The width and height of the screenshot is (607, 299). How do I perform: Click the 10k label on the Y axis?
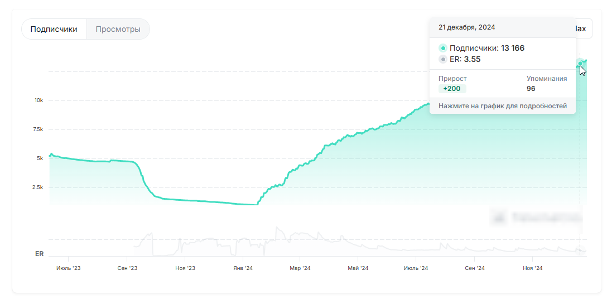[x=38, y=100]
